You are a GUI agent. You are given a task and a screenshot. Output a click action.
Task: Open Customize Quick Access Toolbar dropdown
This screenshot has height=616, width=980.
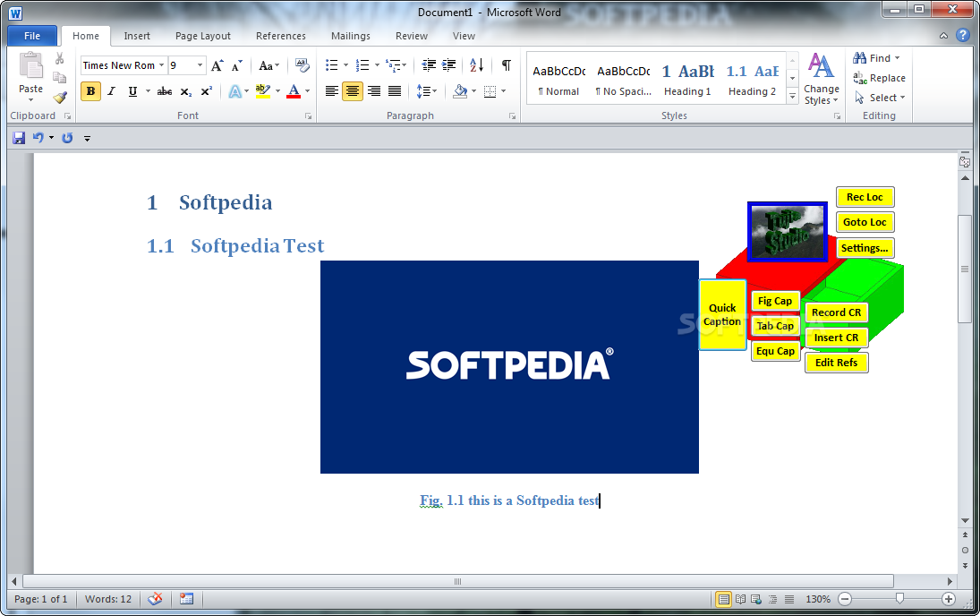tap(87, 138)
